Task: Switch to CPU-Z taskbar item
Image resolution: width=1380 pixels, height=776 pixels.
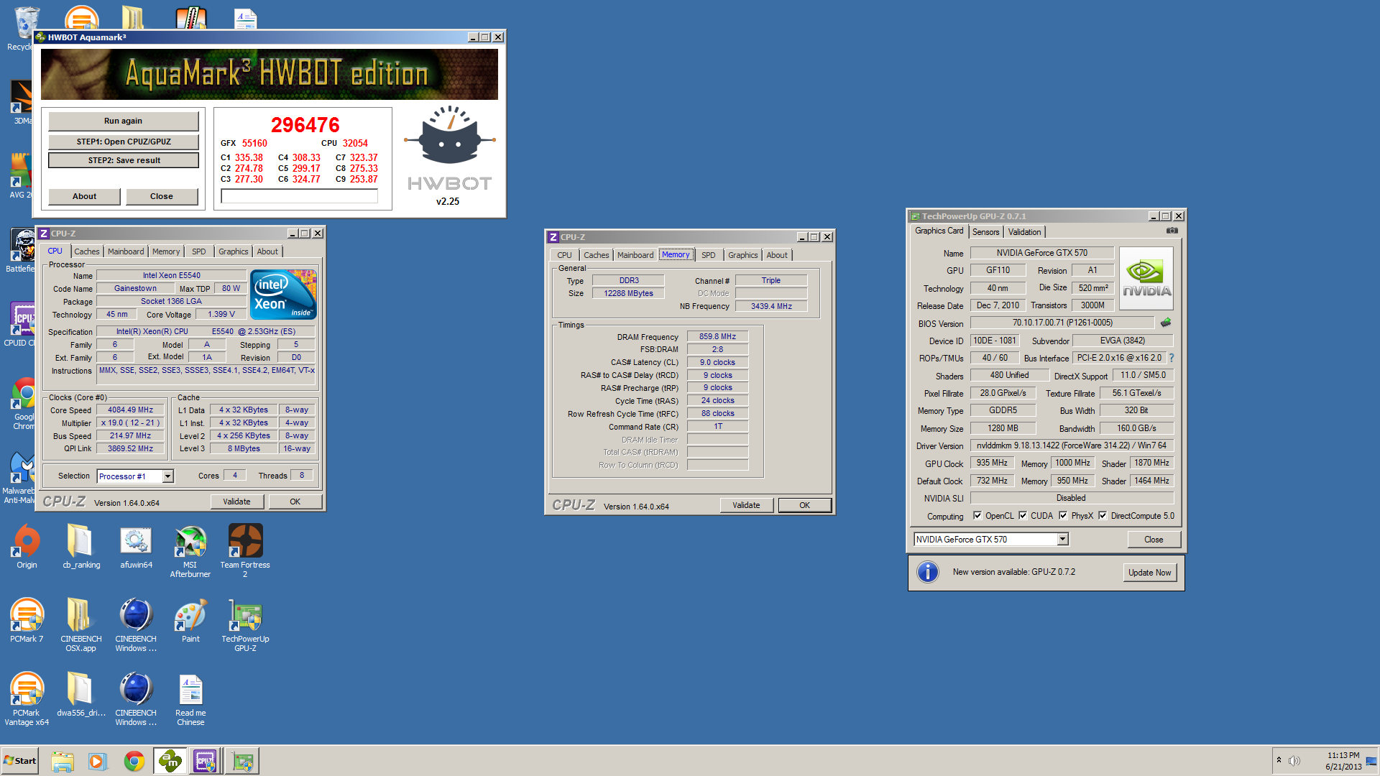Action: (x=205, y=761)
